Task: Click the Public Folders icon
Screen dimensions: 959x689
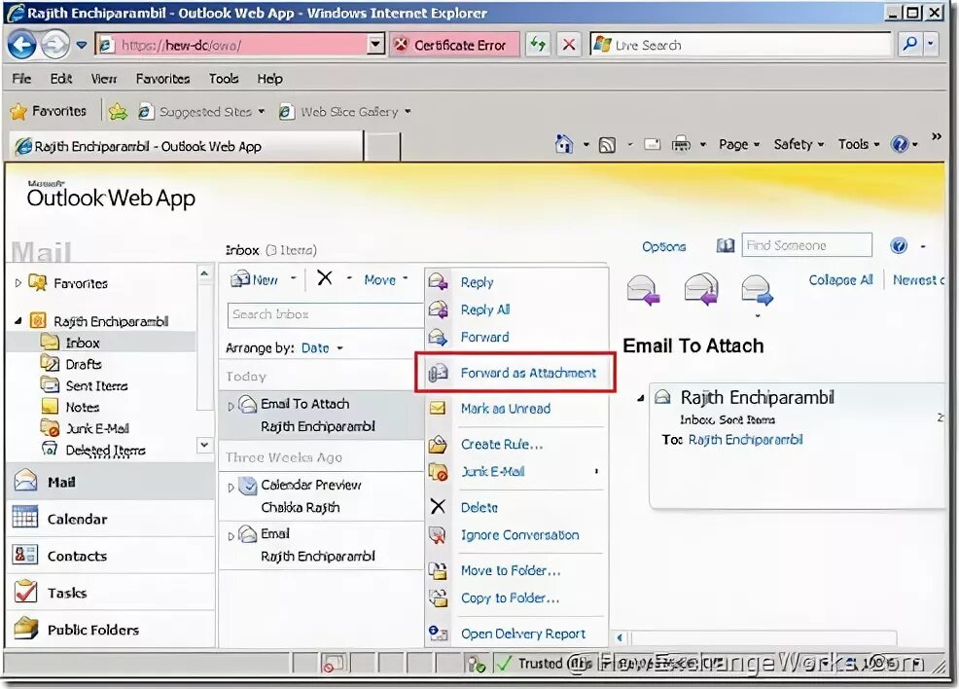Action: [25, 629]
